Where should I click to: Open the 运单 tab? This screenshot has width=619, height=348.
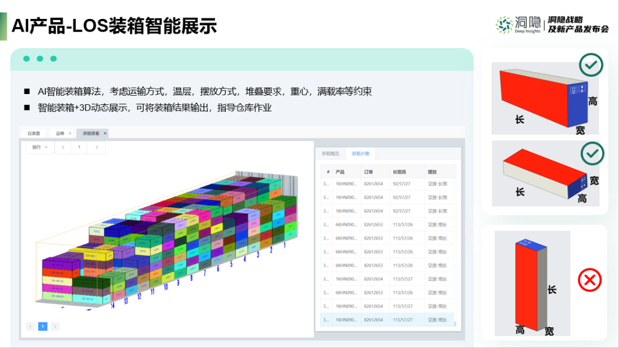pyautogui.click(x=60, y=133)
